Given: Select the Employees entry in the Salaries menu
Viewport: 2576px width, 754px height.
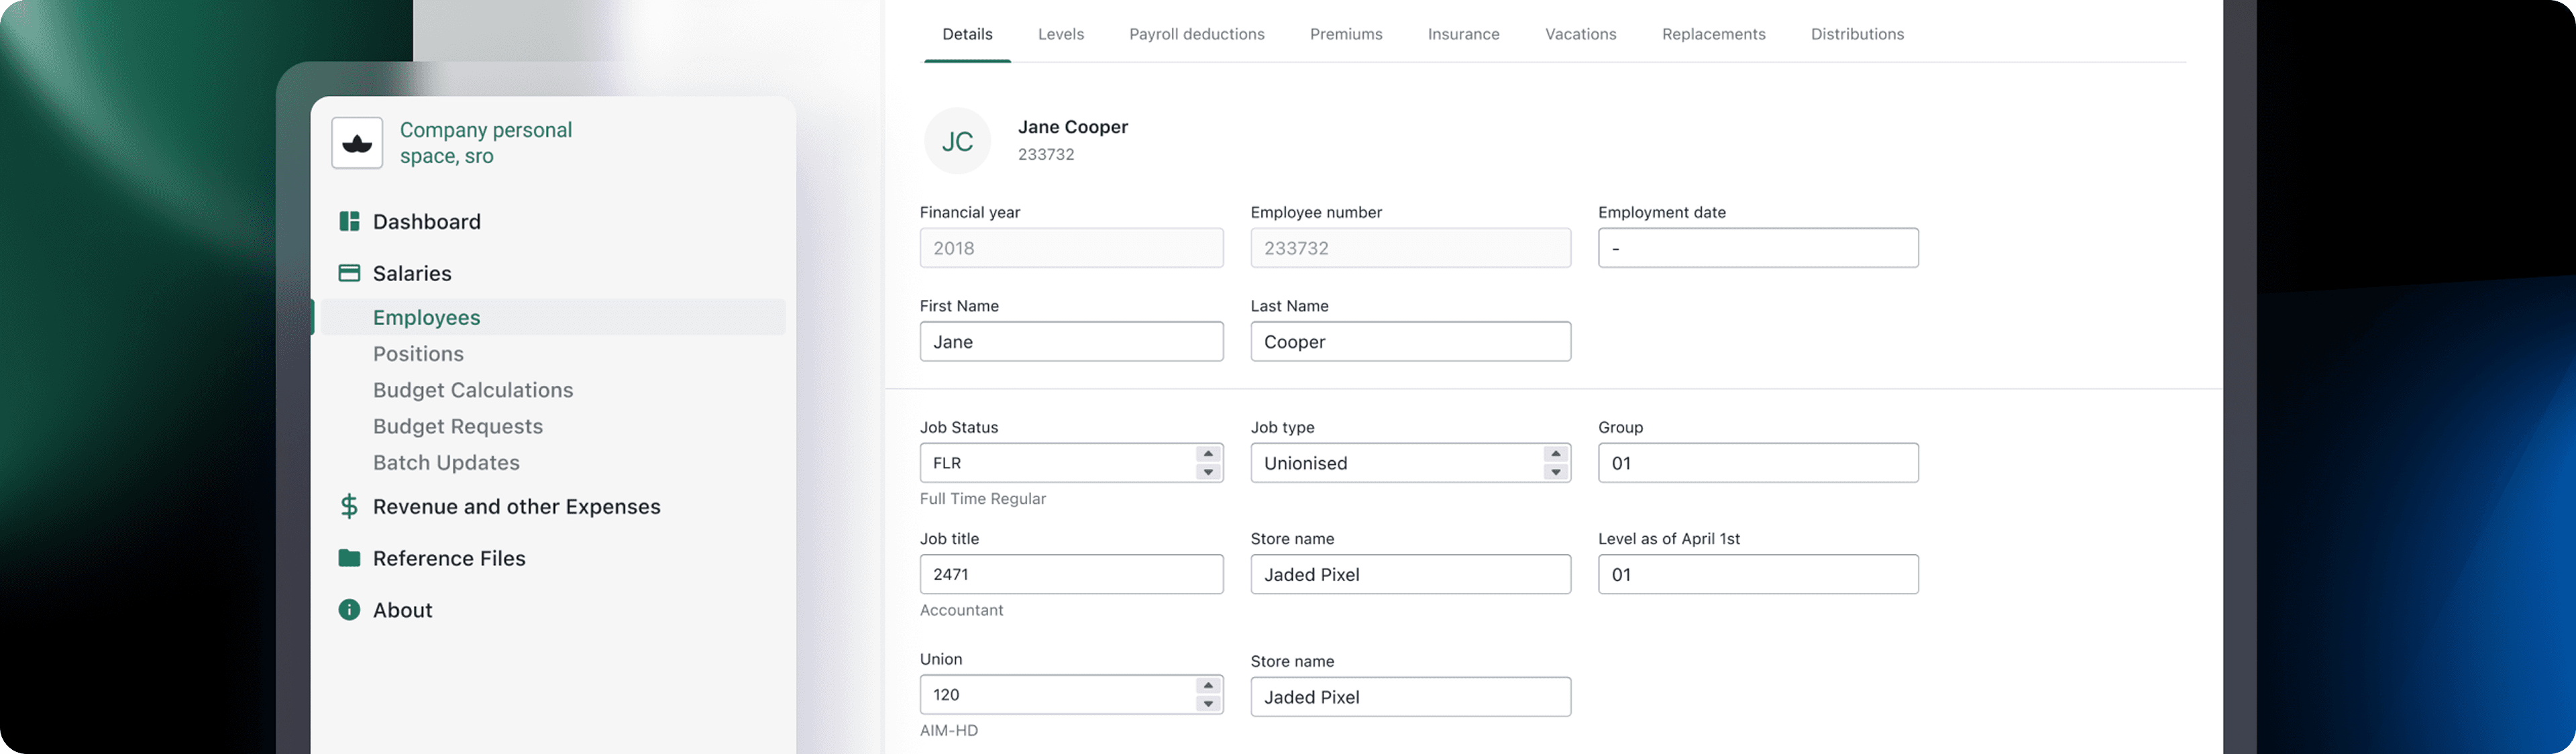Looking at the screenshot, I should [x=426, y=316].
